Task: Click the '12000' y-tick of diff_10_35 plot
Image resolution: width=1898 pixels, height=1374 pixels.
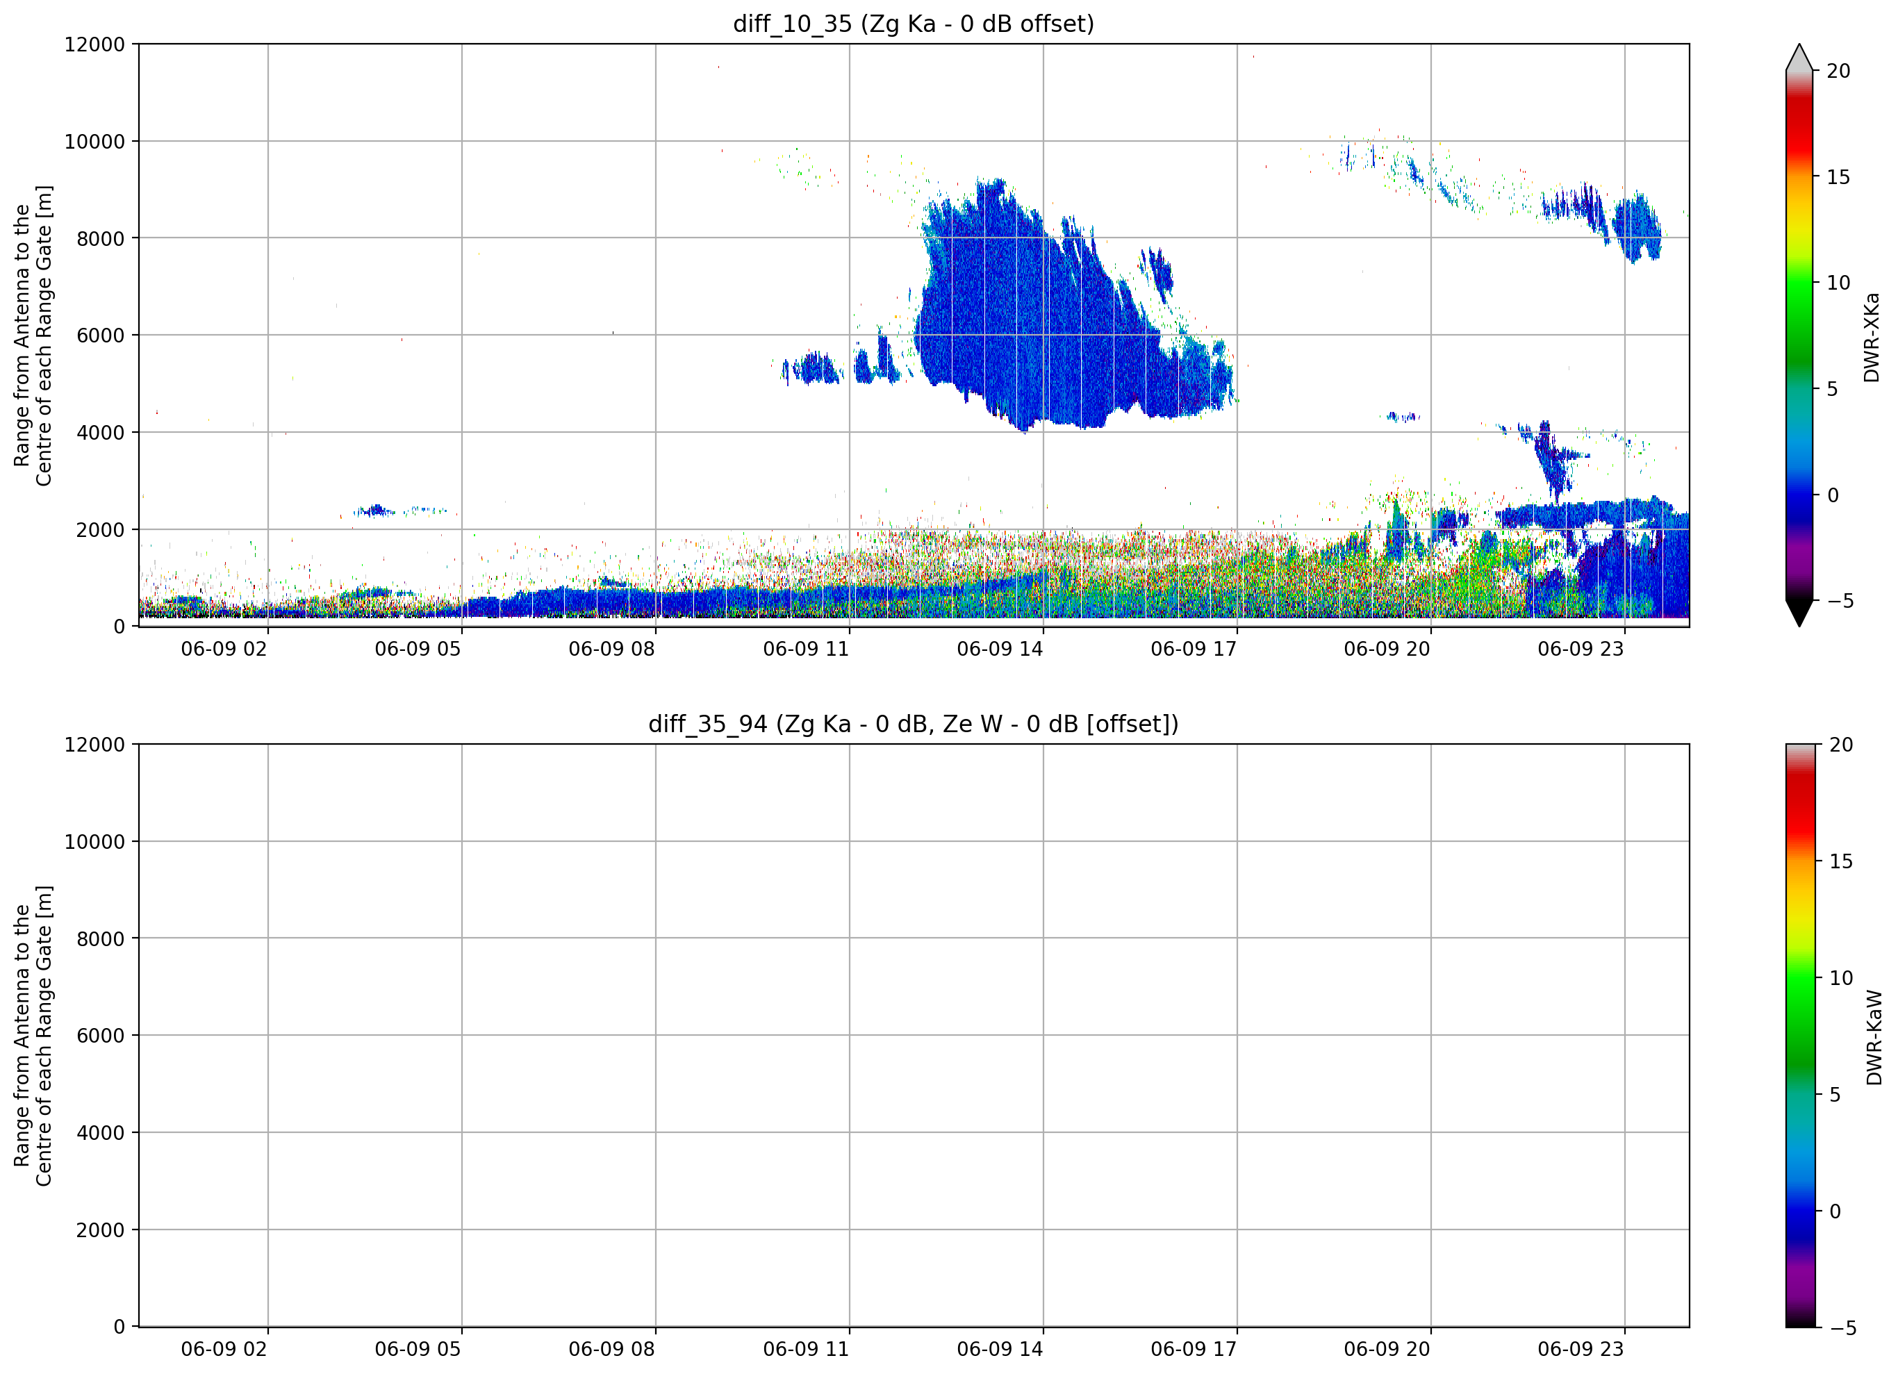Action: tap(94, 44)
